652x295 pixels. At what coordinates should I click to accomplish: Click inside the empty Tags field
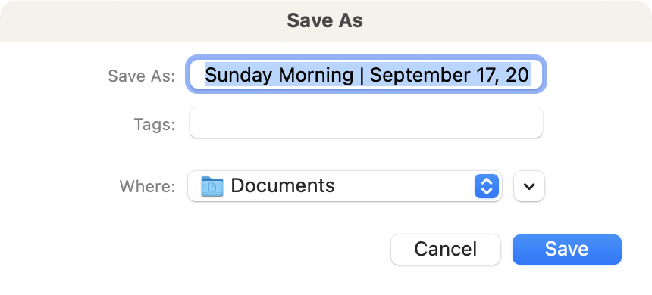click(x=366, y=123)
